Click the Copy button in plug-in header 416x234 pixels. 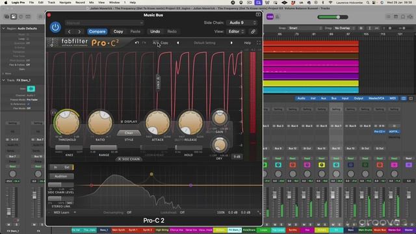118,32
